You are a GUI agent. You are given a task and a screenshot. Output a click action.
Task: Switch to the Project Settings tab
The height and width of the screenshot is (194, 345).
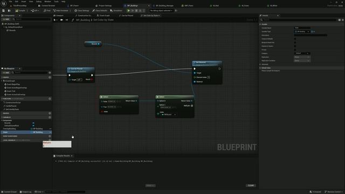[x=103, y=6]
